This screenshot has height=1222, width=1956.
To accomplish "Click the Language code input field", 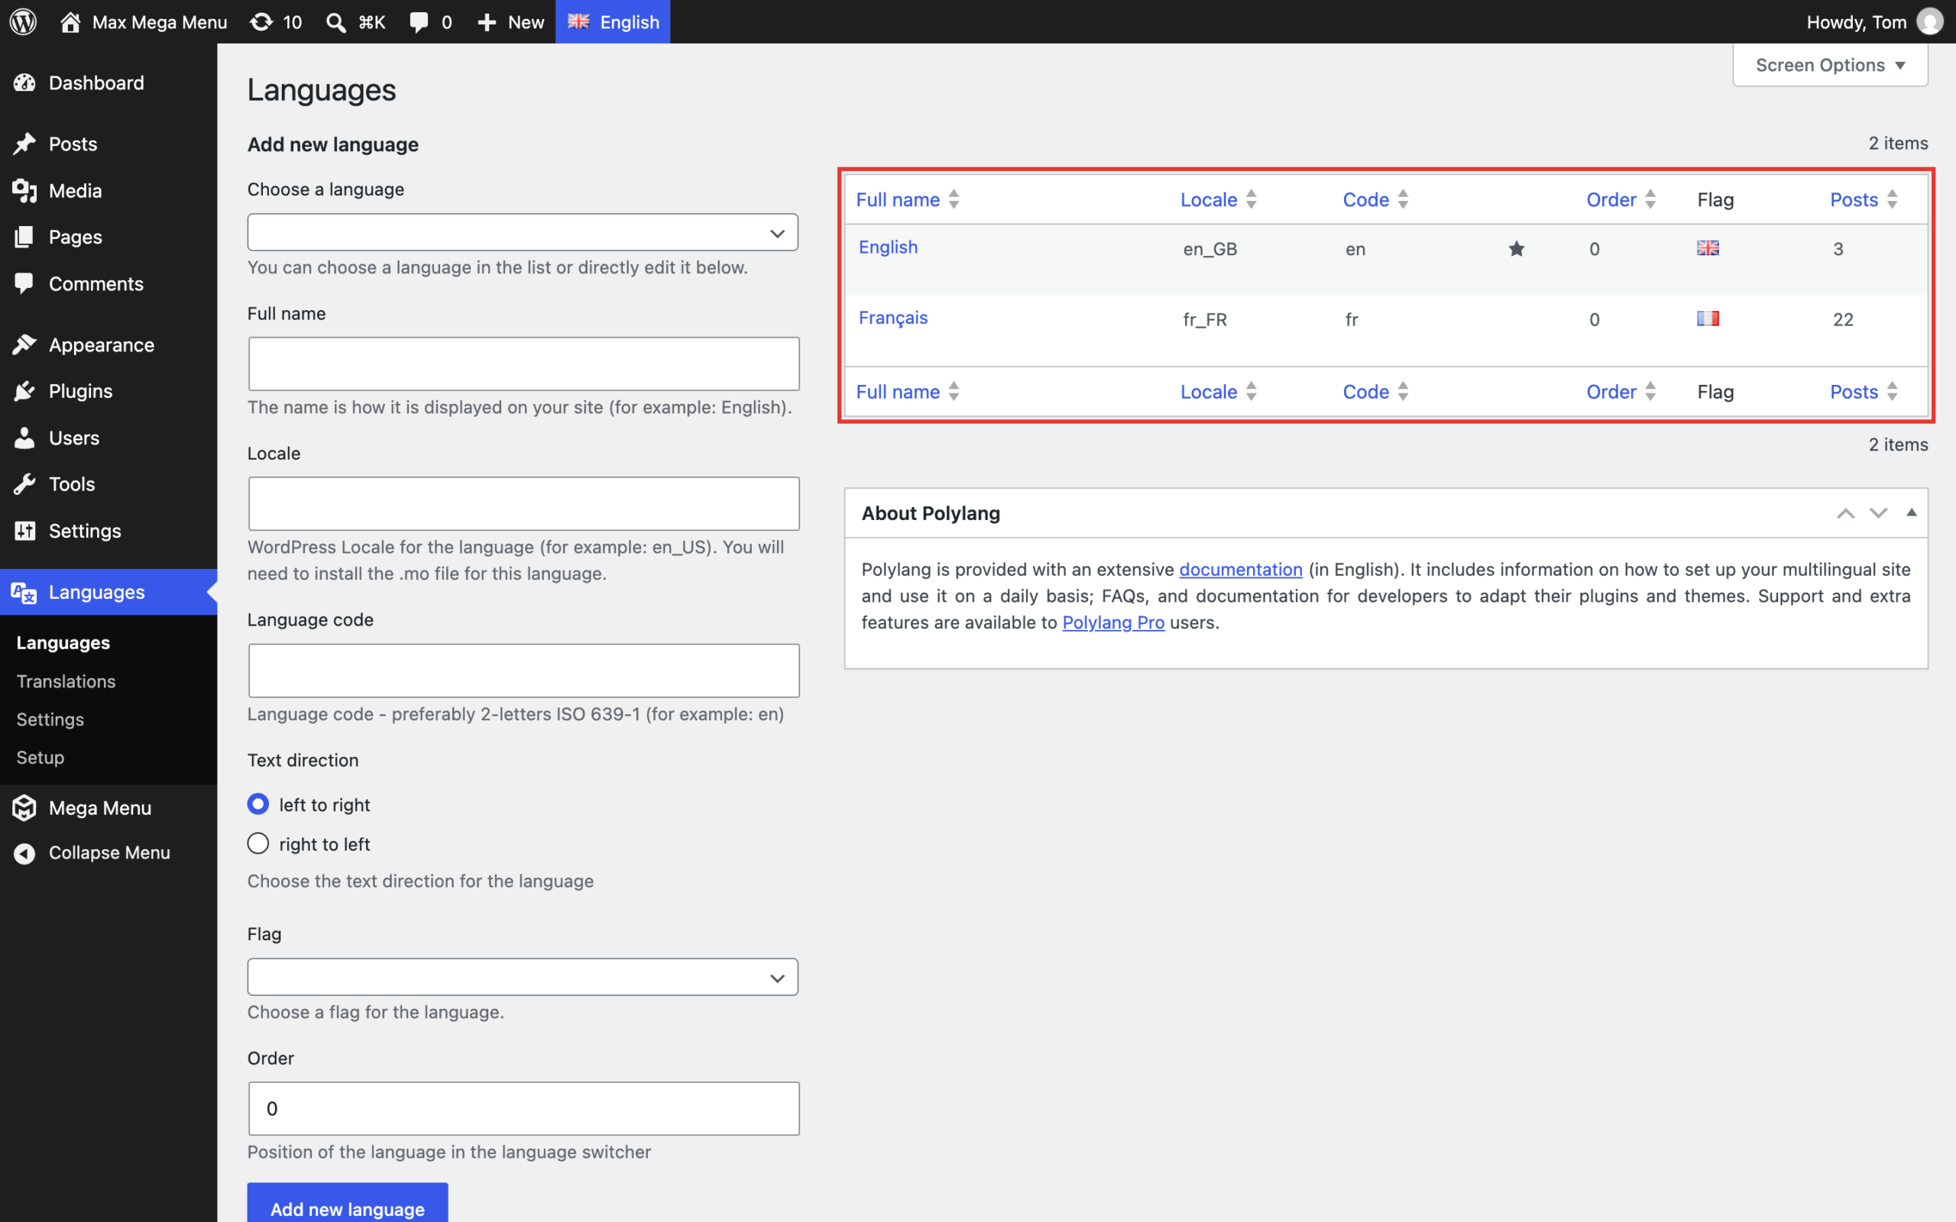I will click(x=523, y=671).
